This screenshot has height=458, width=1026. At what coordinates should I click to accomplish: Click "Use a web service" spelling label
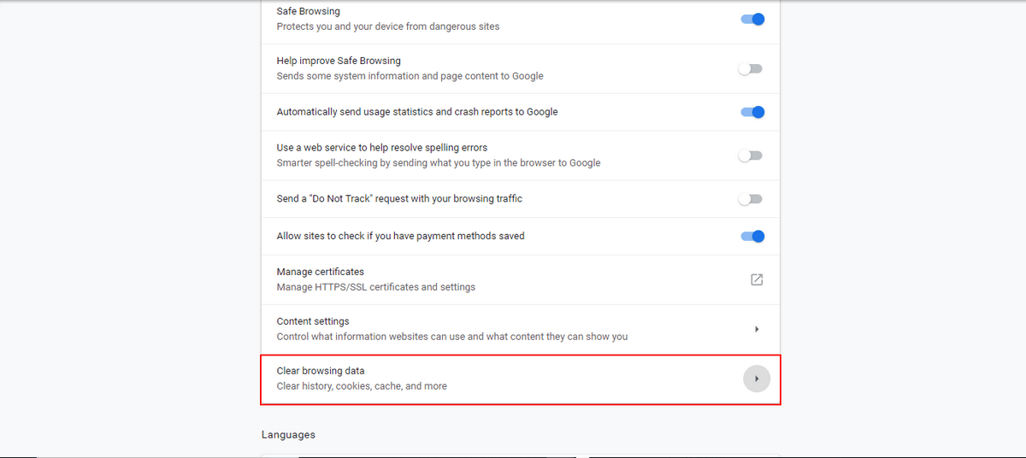pos(382,148)
